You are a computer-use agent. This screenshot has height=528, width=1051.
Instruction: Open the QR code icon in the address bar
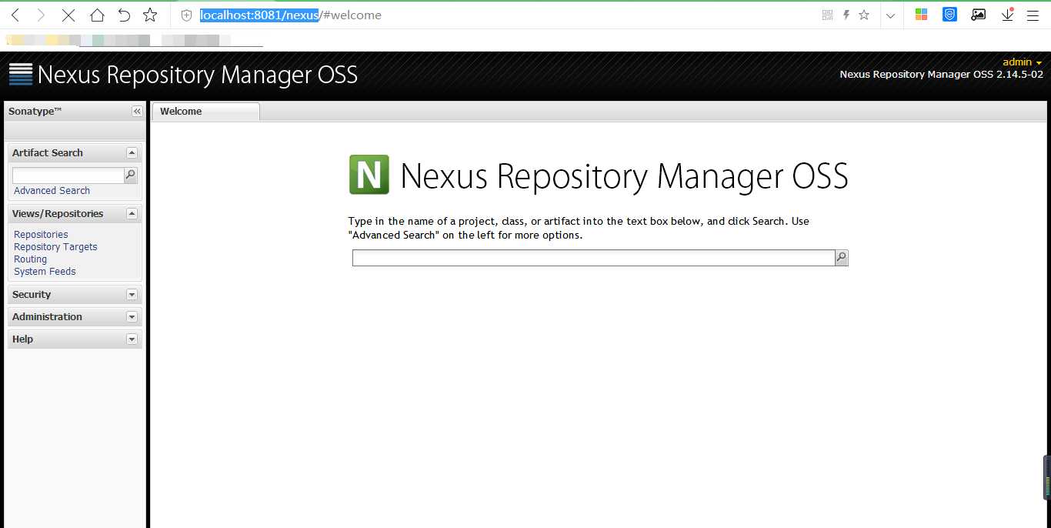click(x=828, y=15)
